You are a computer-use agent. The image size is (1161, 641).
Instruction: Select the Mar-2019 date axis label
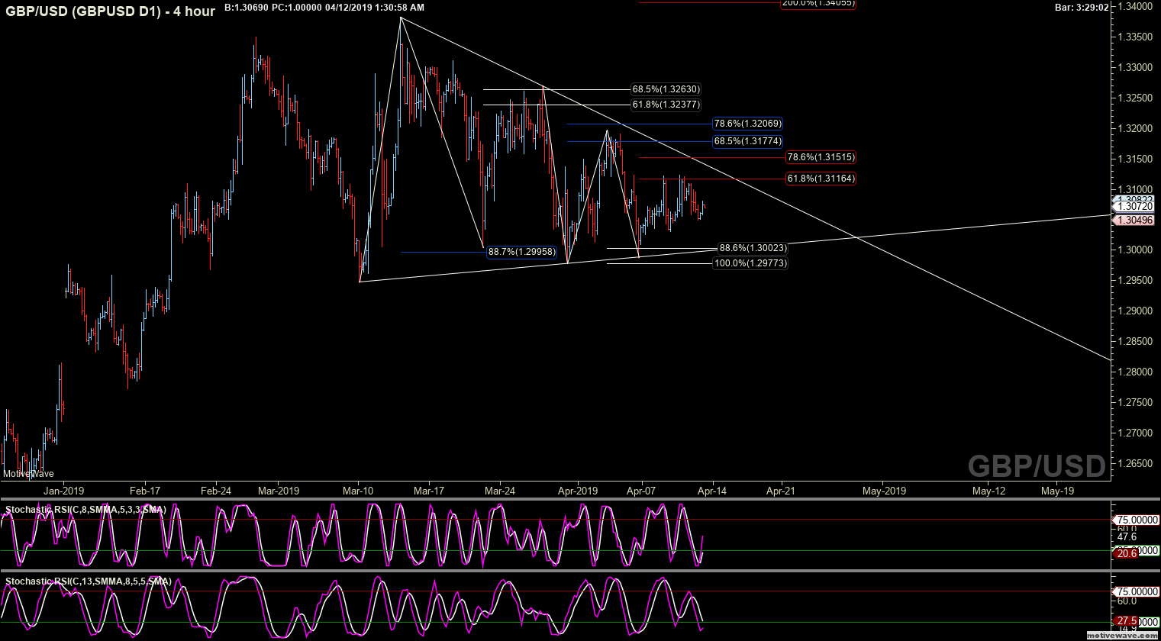tap(279, 491)
